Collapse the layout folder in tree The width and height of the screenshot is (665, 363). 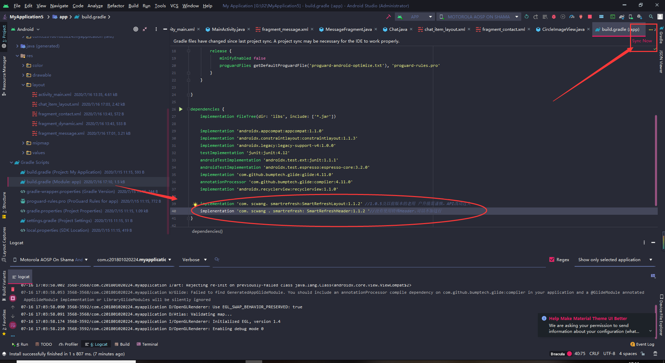point(23,85)
